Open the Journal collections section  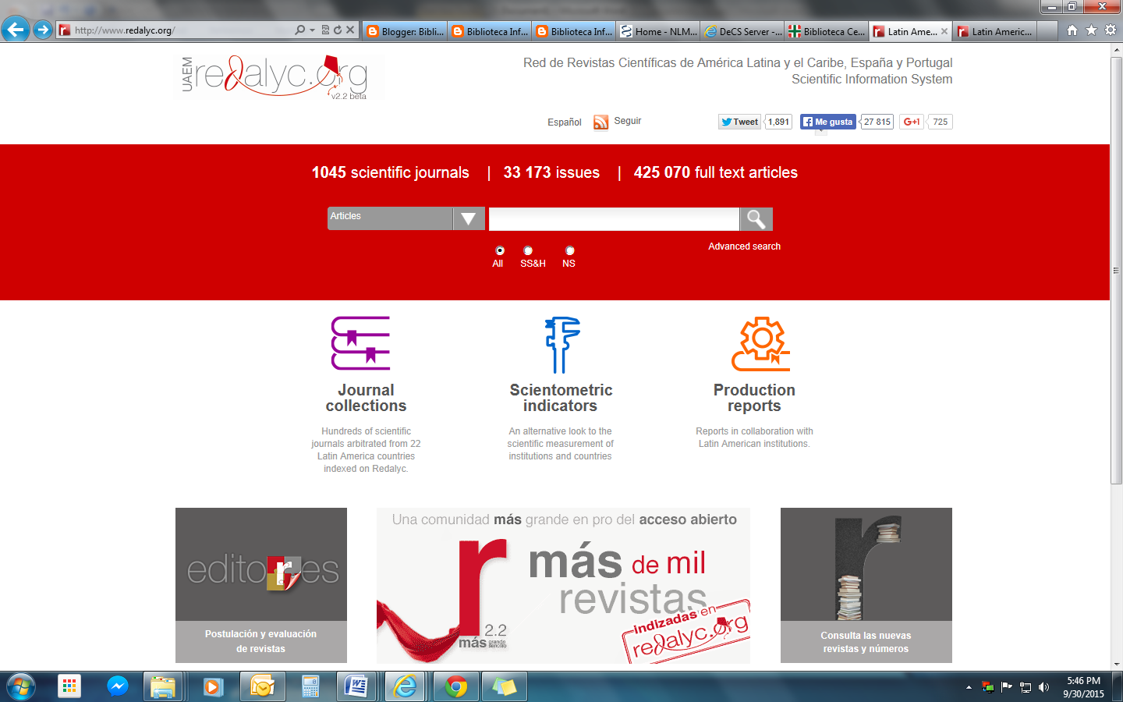pos(365,398)
